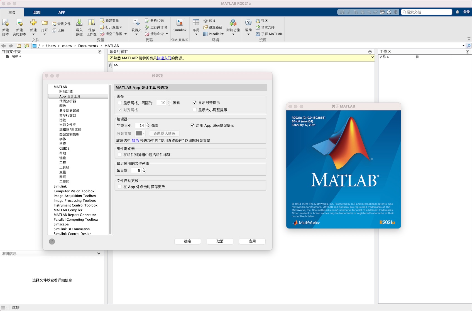Click 登录 (Sign In) in top bar
The width and height of the screenshot is (472, 311).
point(466,12)
